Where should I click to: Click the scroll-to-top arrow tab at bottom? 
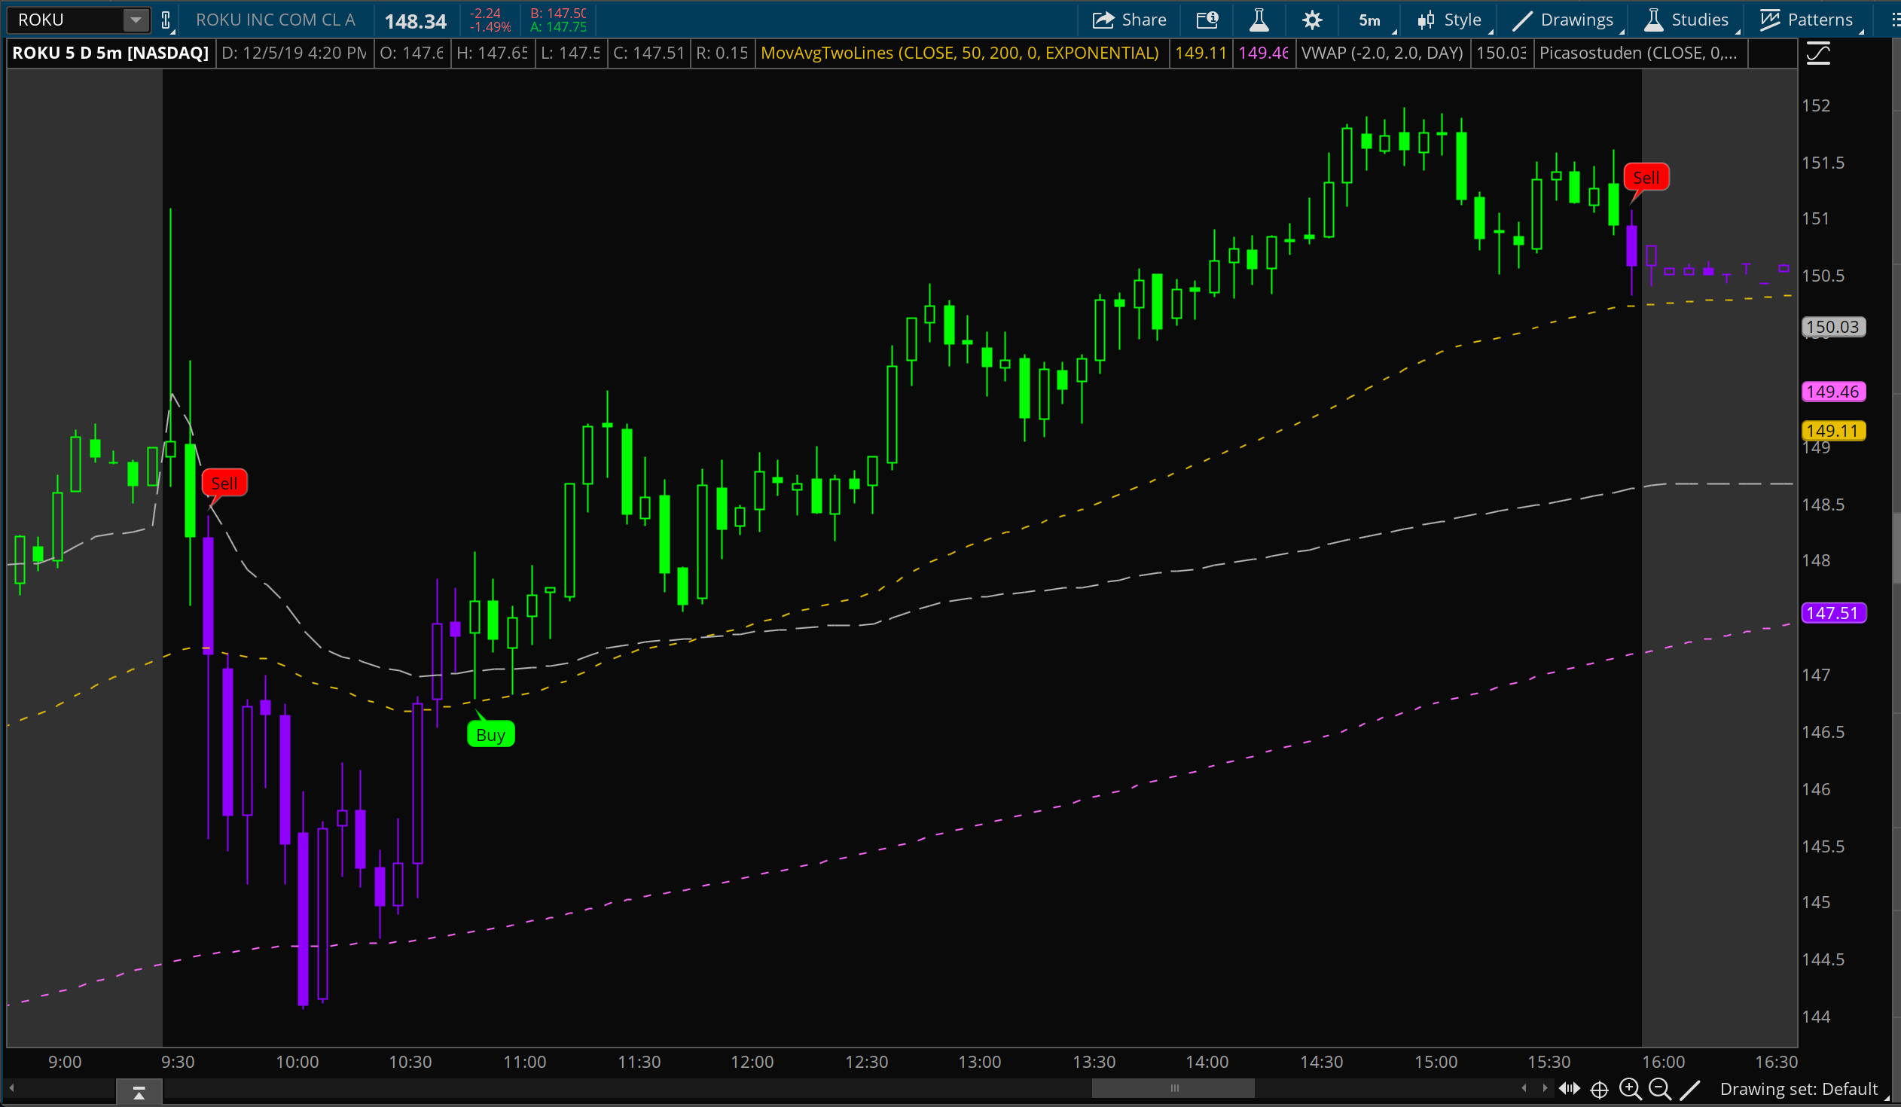[139, 1093]
